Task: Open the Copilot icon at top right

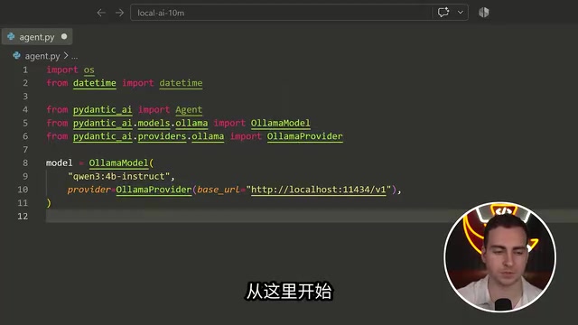Action: click(484, 12)
